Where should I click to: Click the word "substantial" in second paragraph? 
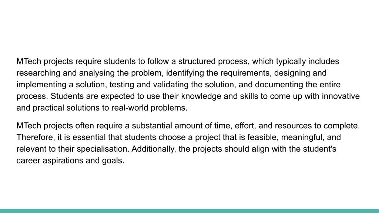(x=152, y=126)
